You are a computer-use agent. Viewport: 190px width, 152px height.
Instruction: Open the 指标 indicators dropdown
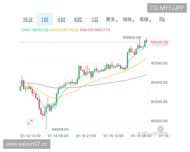click(x=128, y=19)
